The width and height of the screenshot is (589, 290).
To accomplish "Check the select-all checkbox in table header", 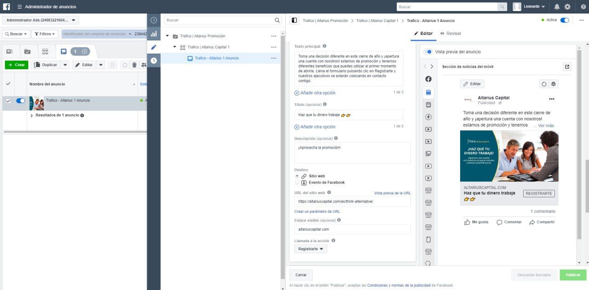I will [x=8, y=84].
